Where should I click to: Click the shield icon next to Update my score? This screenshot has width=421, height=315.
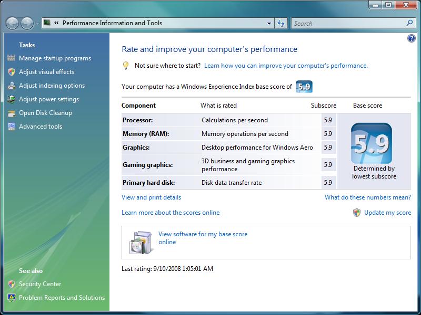coord(357,213)
